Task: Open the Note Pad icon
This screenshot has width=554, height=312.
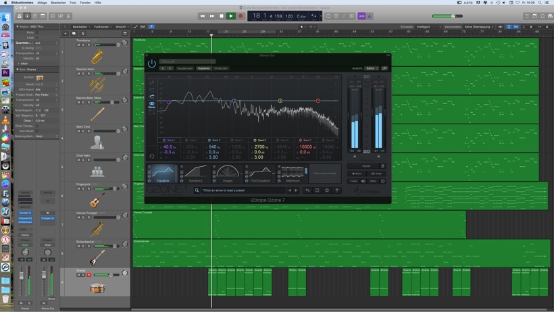Action: pyautogui.click(x=534, y=16)
